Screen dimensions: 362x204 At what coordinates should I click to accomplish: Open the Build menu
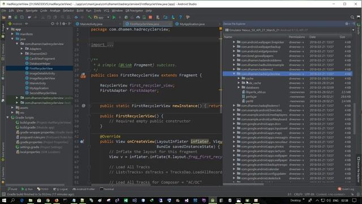point(80,11)
